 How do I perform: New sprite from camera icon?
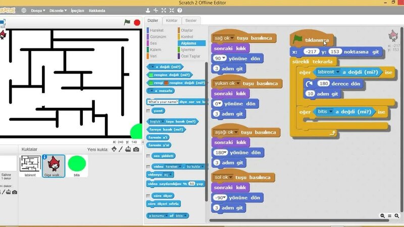pyautogui.click(x=136, y=149)
